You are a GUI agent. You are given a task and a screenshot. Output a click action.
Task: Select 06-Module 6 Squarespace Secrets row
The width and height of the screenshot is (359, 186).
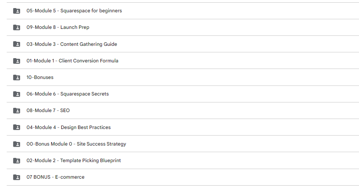183,94
